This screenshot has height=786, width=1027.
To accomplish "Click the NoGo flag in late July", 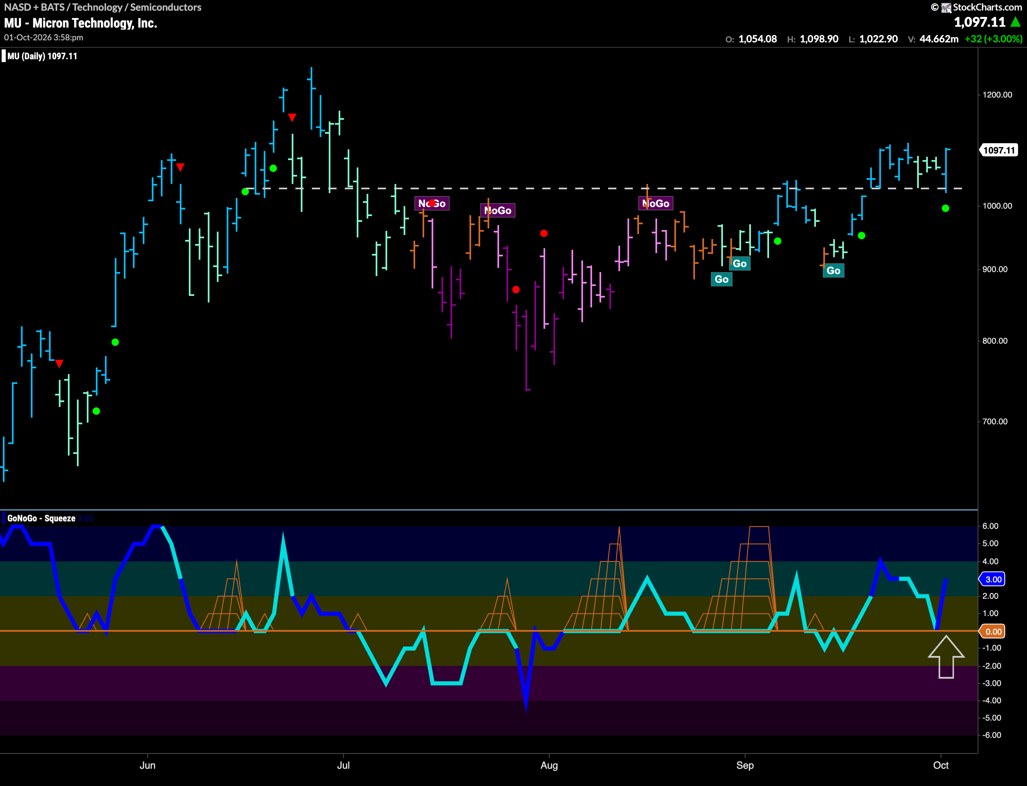I will point(497,211).
